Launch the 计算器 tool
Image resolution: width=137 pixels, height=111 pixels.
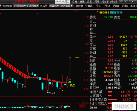coord(89,6)
